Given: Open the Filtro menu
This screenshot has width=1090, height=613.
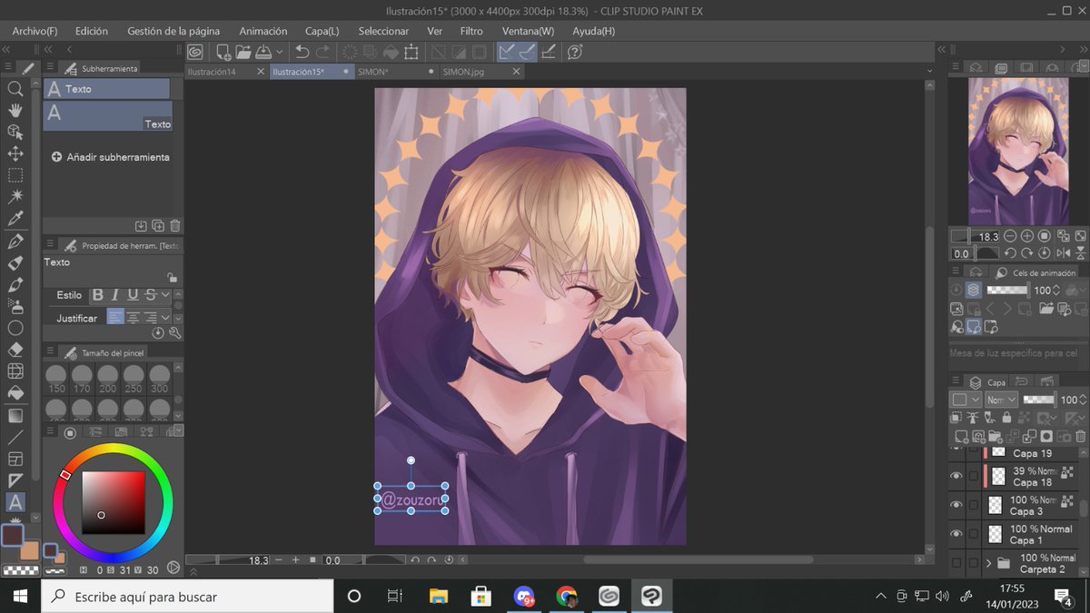Looking at the screenshot, I should point(471,31).
